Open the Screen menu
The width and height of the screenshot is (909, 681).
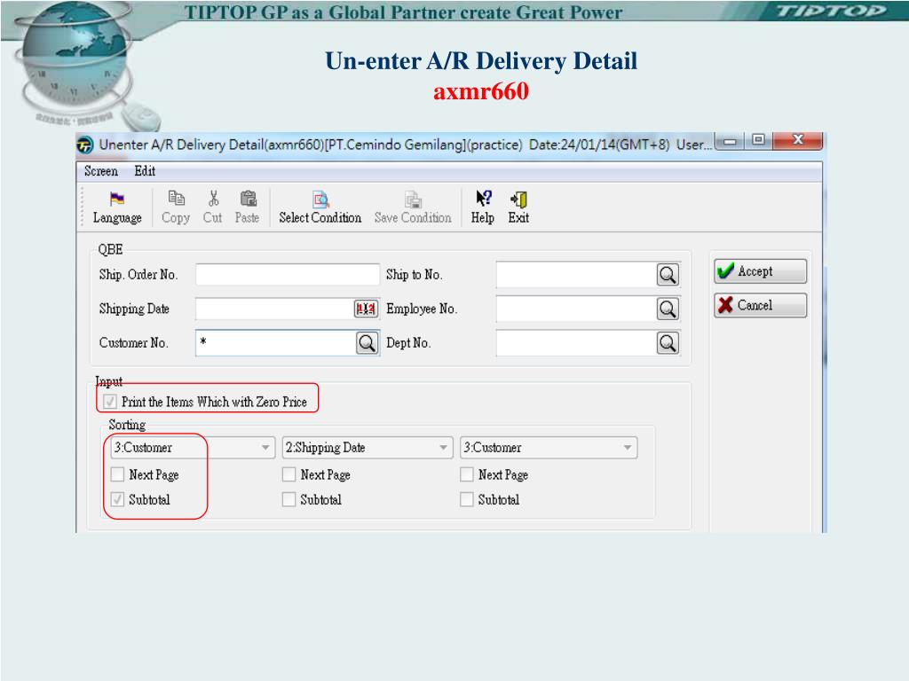coord(101,171)
